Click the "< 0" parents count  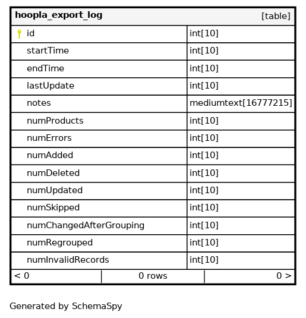(x=22, y=276)
